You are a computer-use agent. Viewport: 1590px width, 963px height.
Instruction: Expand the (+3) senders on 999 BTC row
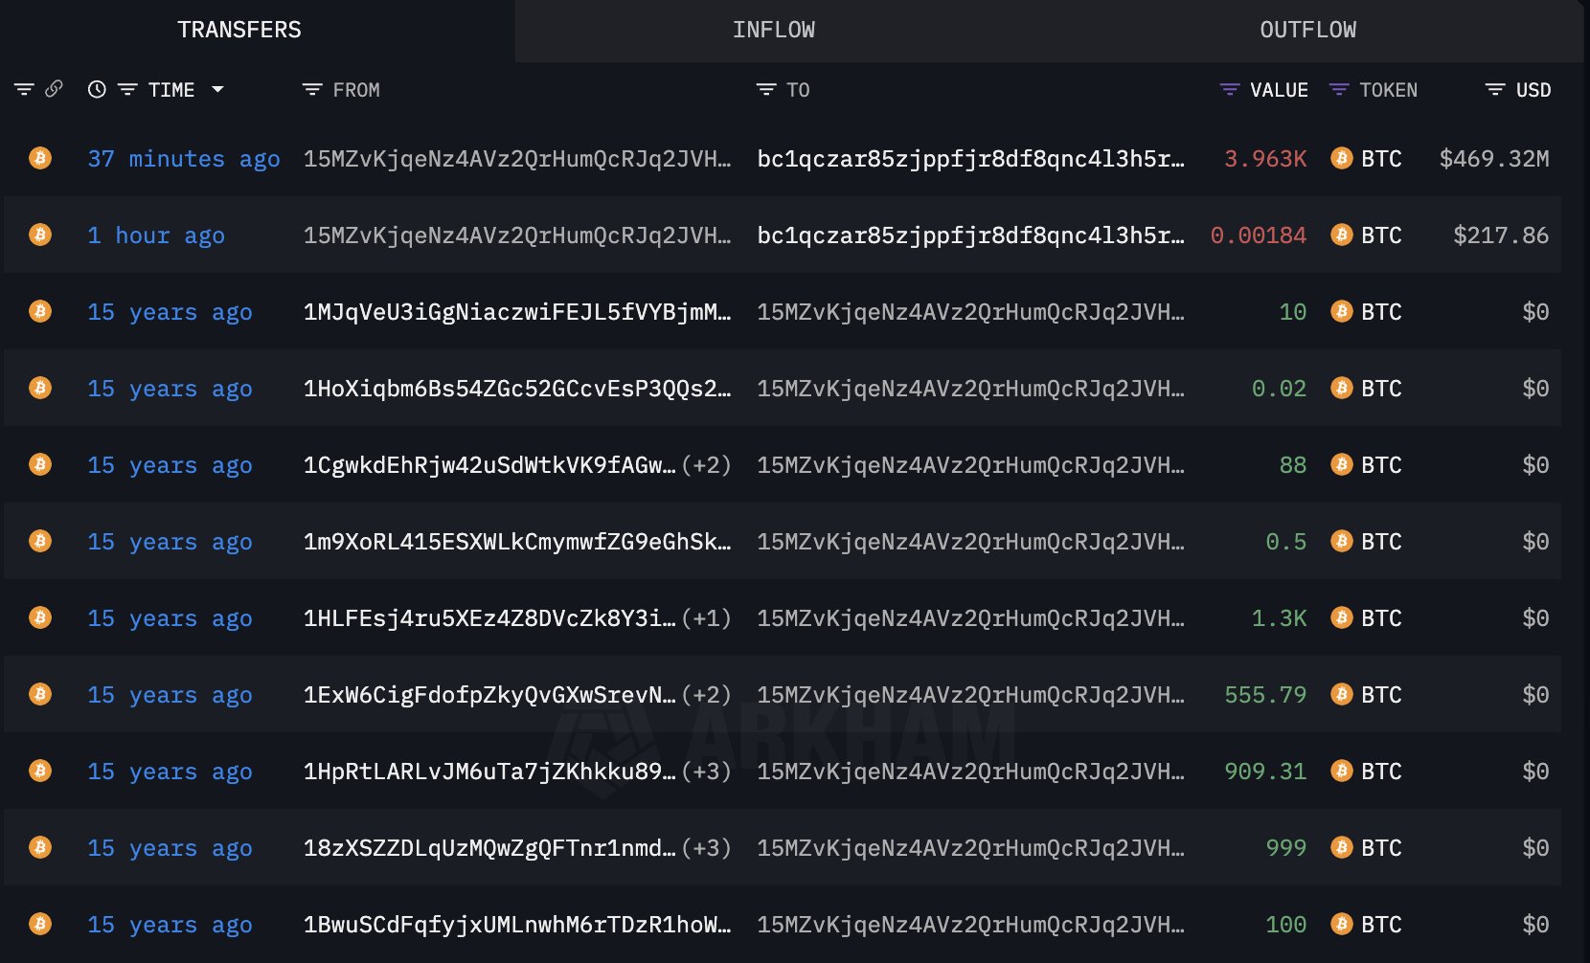(x=706, y=848)
